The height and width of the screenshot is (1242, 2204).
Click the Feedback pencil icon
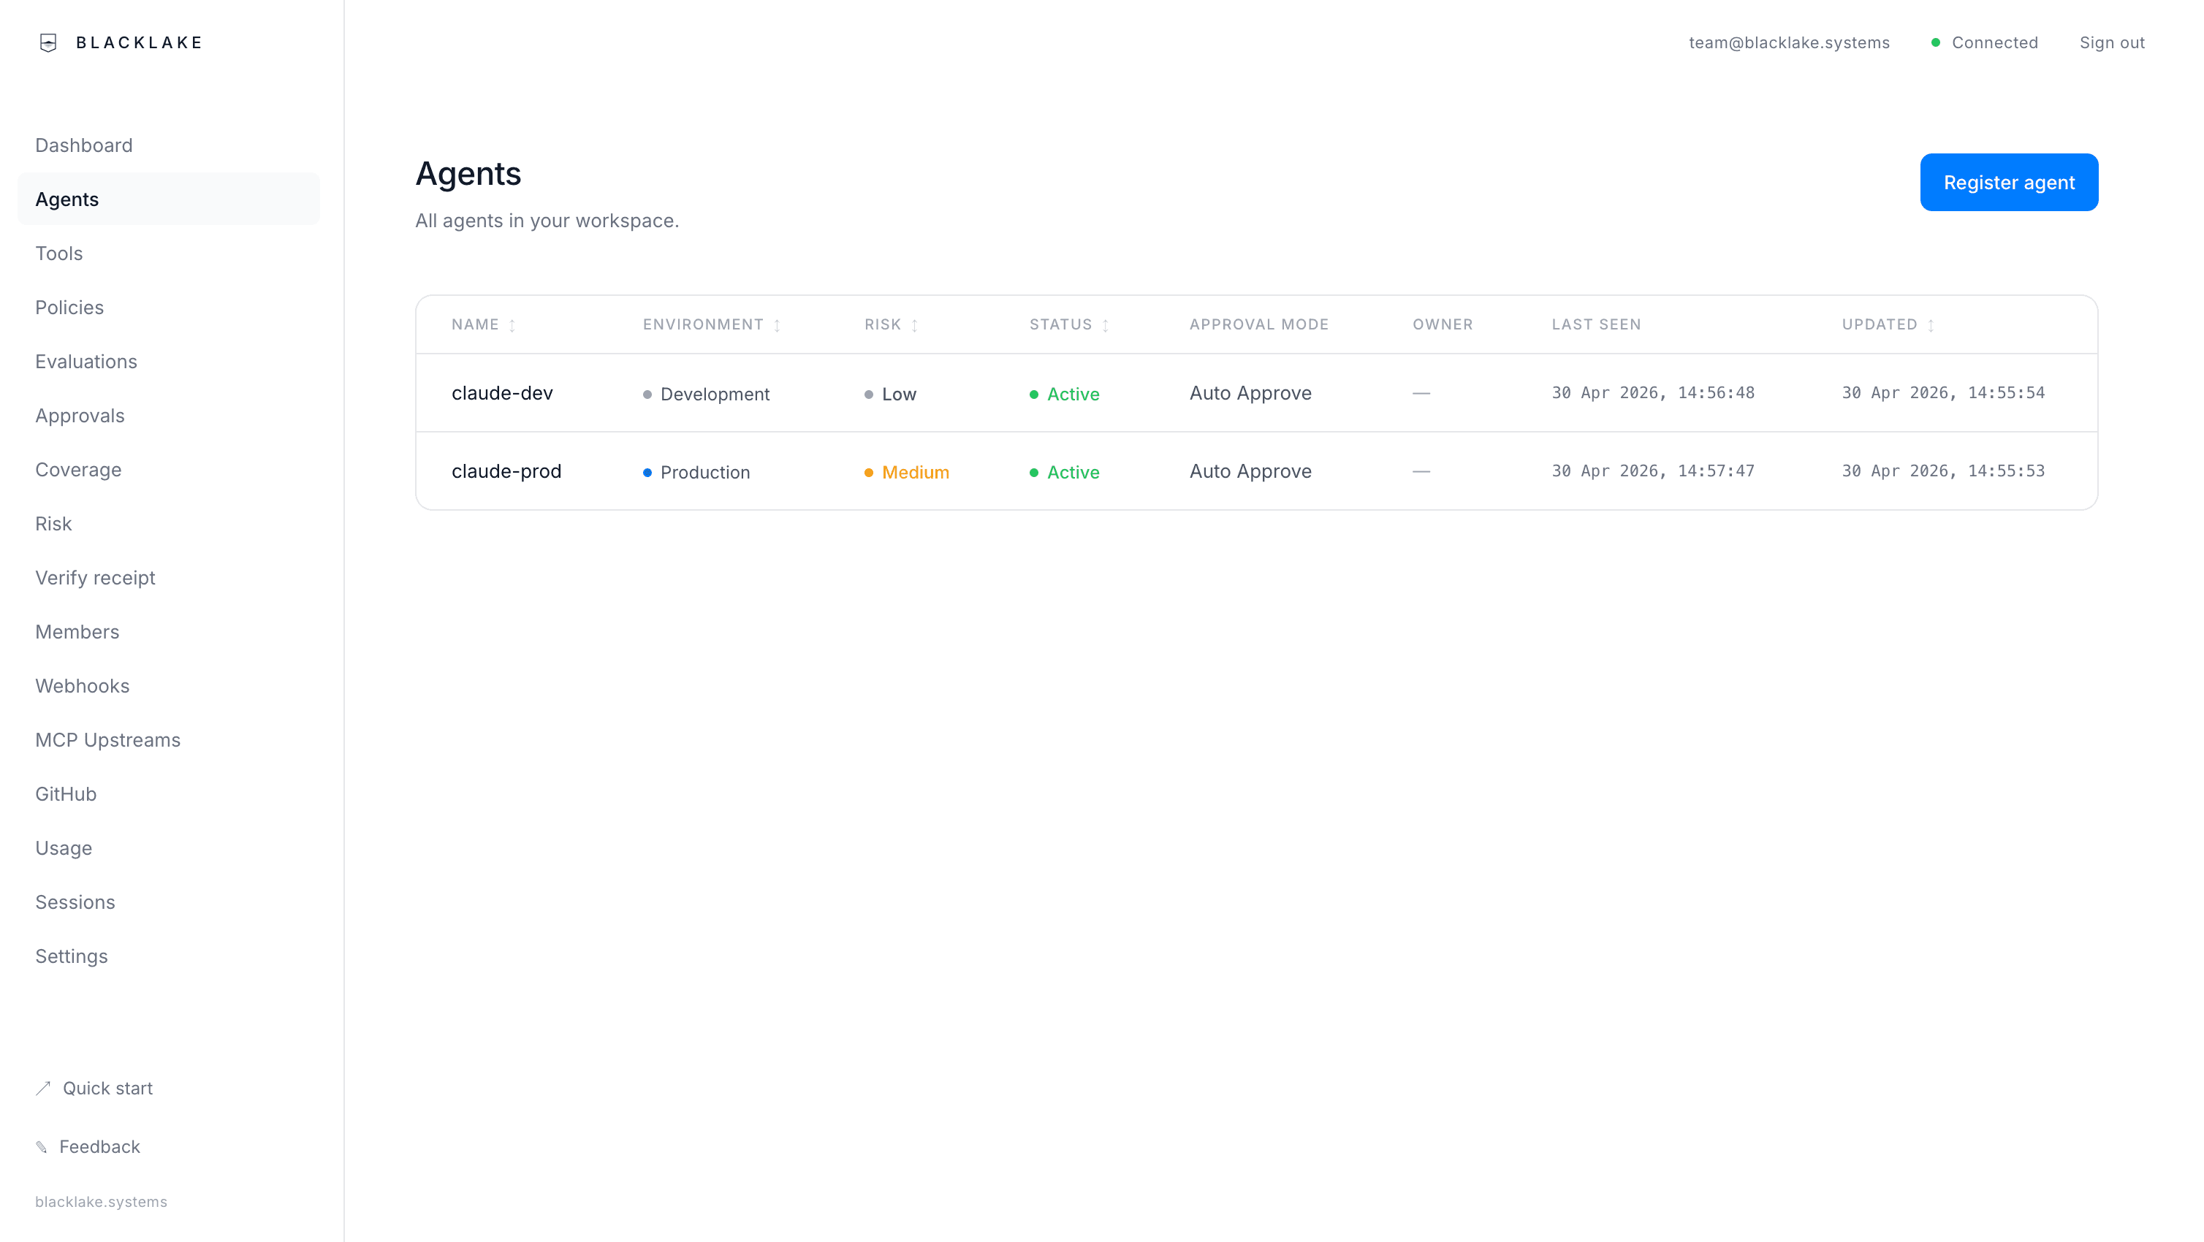point(42,1147)
